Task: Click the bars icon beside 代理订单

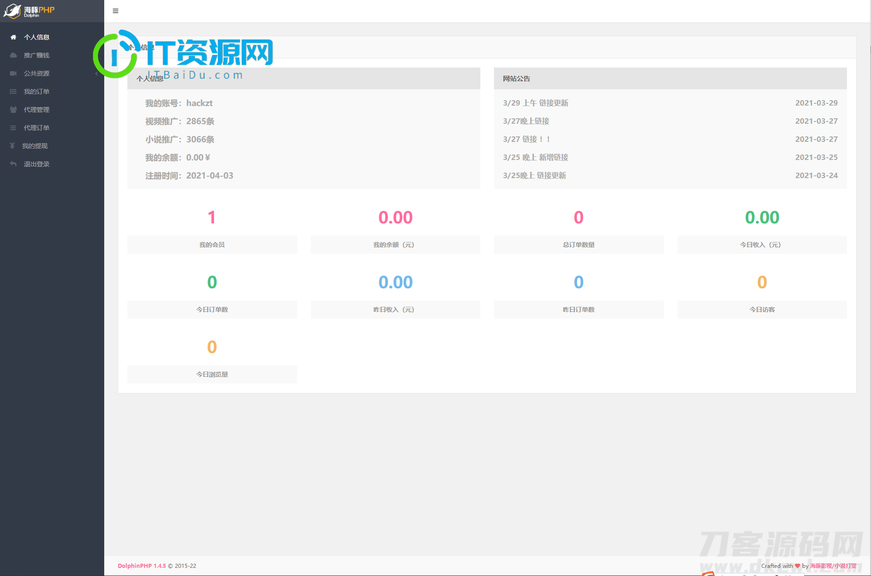Action: pyautogui.click(x=13, y=128)
